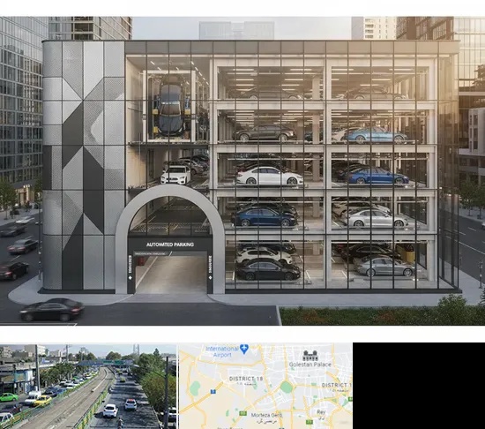Click the airport pin icon on map
This screenshot has height=429, width=485.
pos(244,349)
